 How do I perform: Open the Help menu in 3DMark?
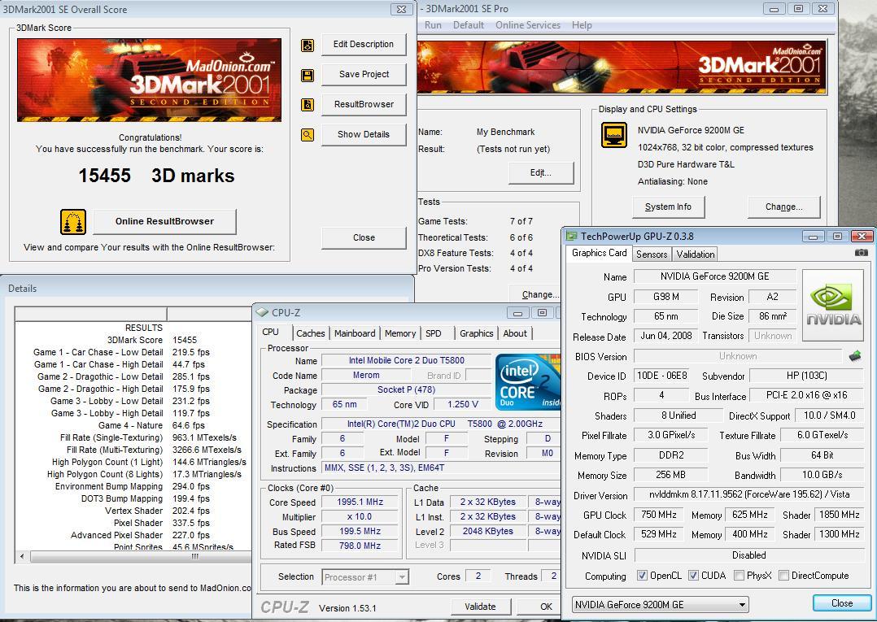click(582, 25)
